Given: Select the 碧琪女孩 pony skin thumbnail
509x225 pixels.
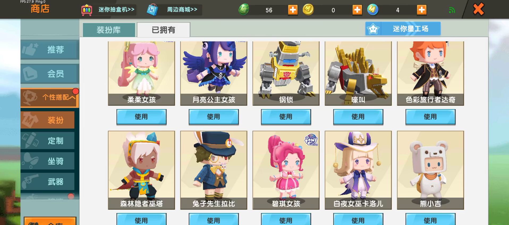Looking at the screenshot, I should click(x=286, y=170).
